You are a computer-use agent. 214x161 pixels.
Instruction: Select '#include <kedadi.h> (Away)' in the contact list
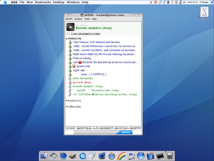(x=88, y=86)
